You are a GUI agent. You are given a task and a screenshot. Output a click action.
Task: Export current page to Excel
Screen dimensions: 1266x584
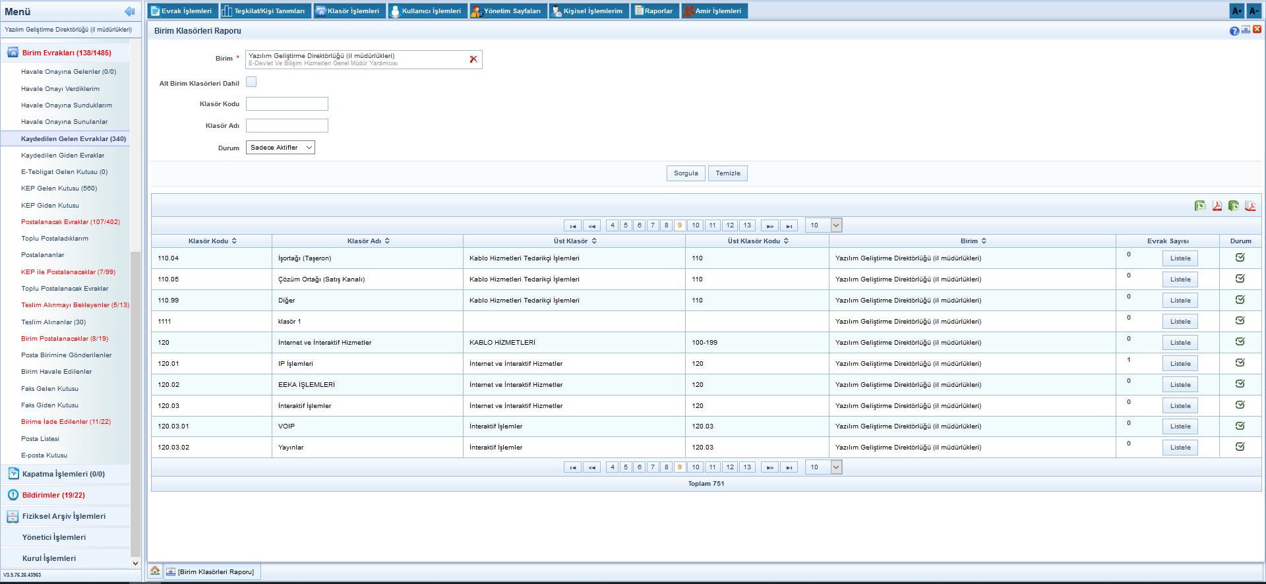tap(1200, 206)
